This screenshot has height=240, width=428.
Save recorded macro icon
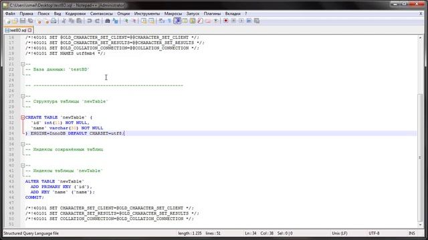click(x=257, y=21)
